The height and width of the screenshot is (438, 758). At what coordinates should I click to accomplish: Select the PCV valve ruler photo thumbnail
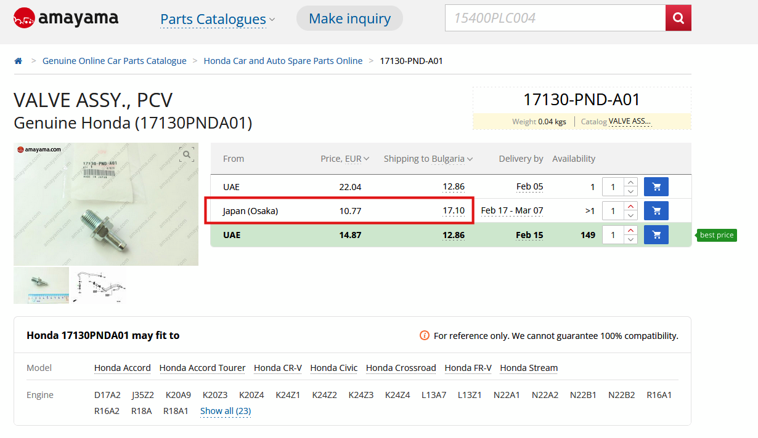coord(41,285)
